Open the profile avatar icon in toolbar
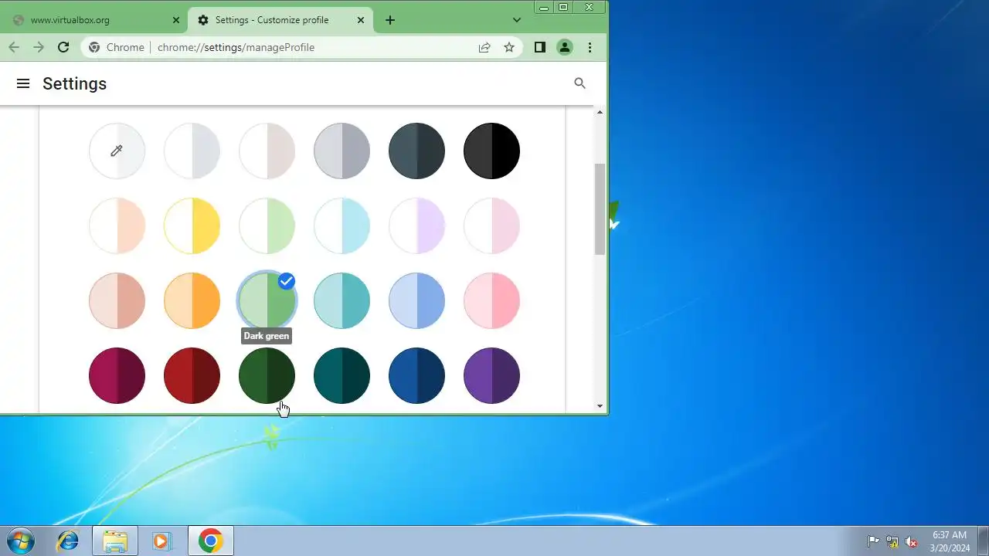 click(565, 47)
